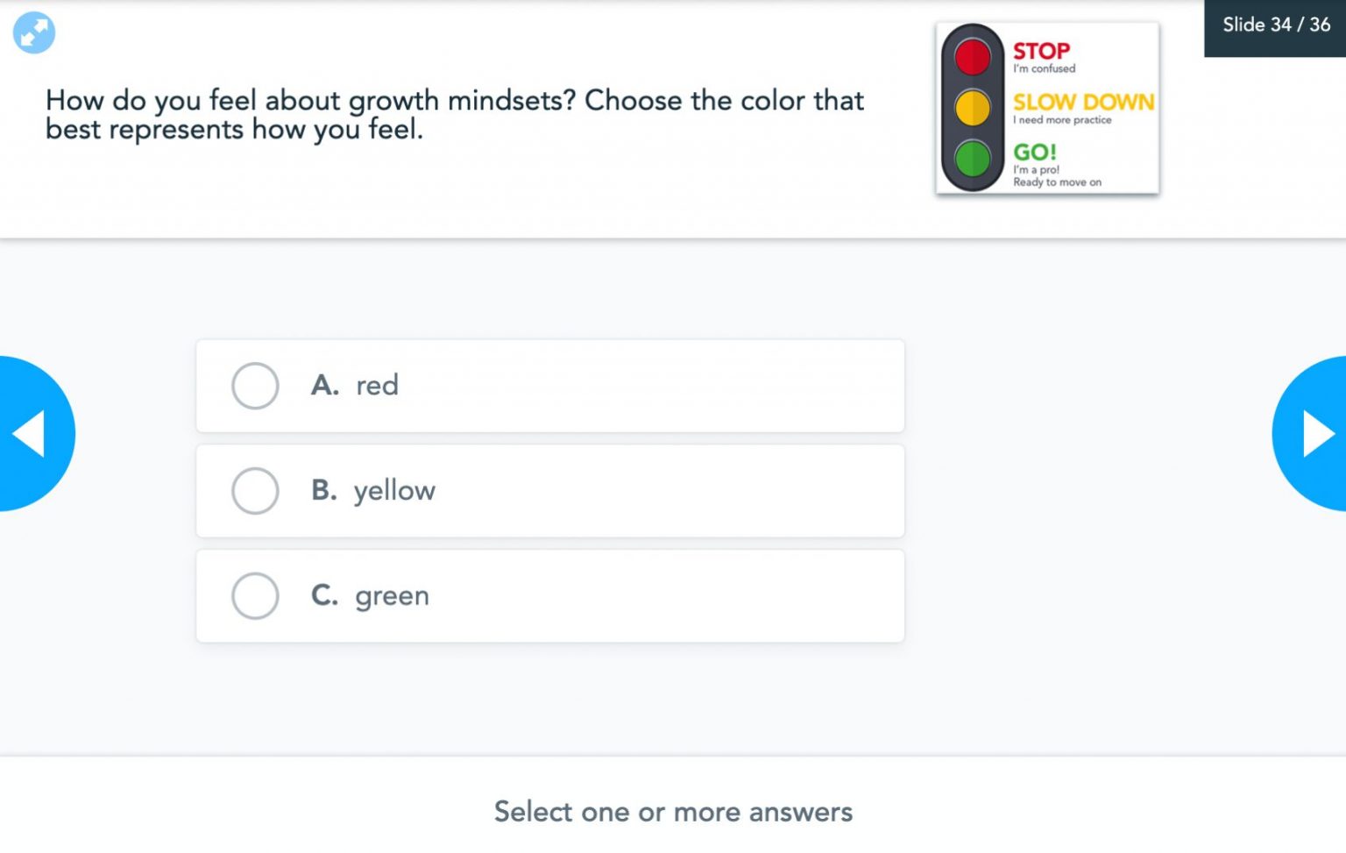1346x853 pixels.
Task: Select the radio circle for answer B
Action: 255,491
